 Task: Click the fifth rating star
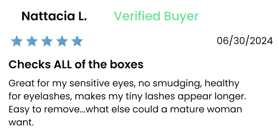[77, 41]
